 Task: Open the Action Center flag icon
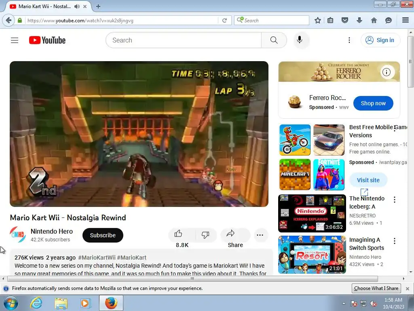(353, 304)
